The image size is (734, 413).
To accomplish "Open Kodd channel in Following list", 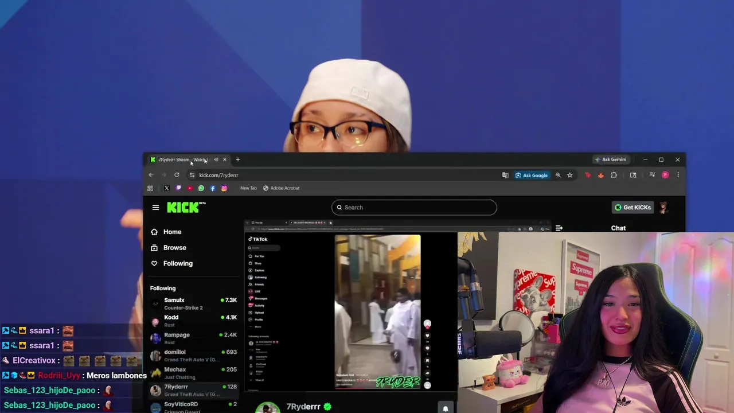I will coord(194,321).
